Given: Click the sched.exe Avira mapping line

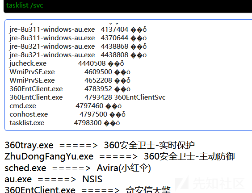Looking at the screenshot, I should tap(78, 168).
